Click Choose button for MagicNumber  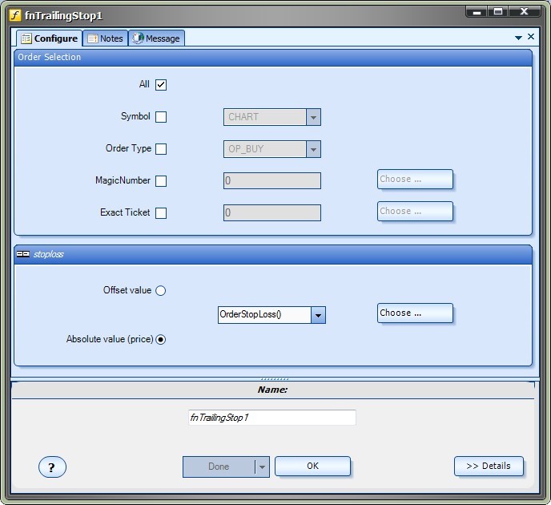click(415, 179)
